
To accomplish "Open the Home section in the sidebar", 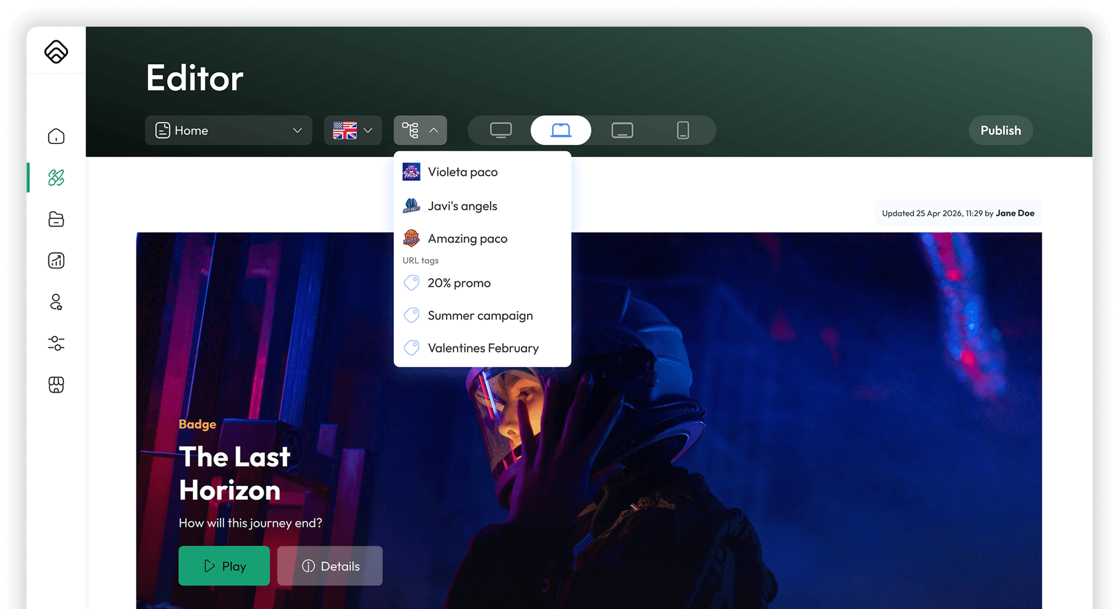I will point(56,136).
